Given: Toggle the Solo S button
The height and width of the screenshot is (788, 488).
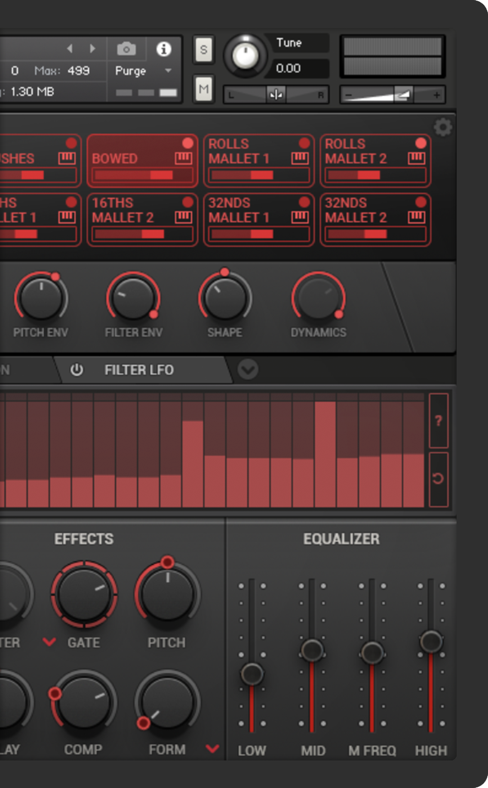Looking at the screenshot, I should pos(204,50).
